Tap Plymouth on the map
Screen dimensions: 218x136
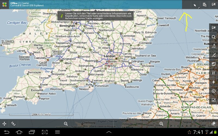click(19, 97)
